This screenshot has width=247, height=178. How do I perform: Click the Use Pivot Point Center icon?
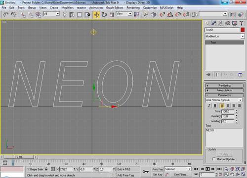point(136,15)
